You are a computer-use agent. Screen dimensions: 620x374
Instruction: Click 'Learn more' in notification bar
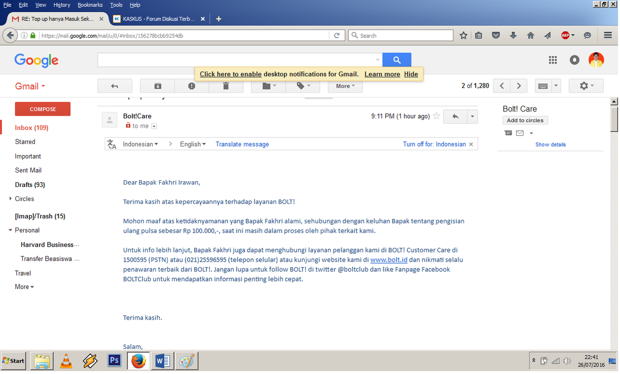(382, 74)
